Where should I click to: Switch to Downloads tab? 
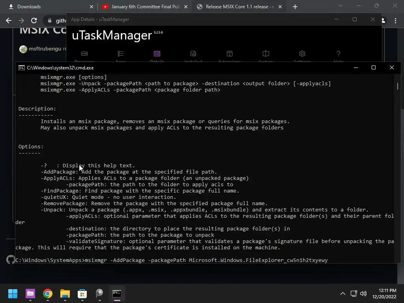tap(50, 7)
